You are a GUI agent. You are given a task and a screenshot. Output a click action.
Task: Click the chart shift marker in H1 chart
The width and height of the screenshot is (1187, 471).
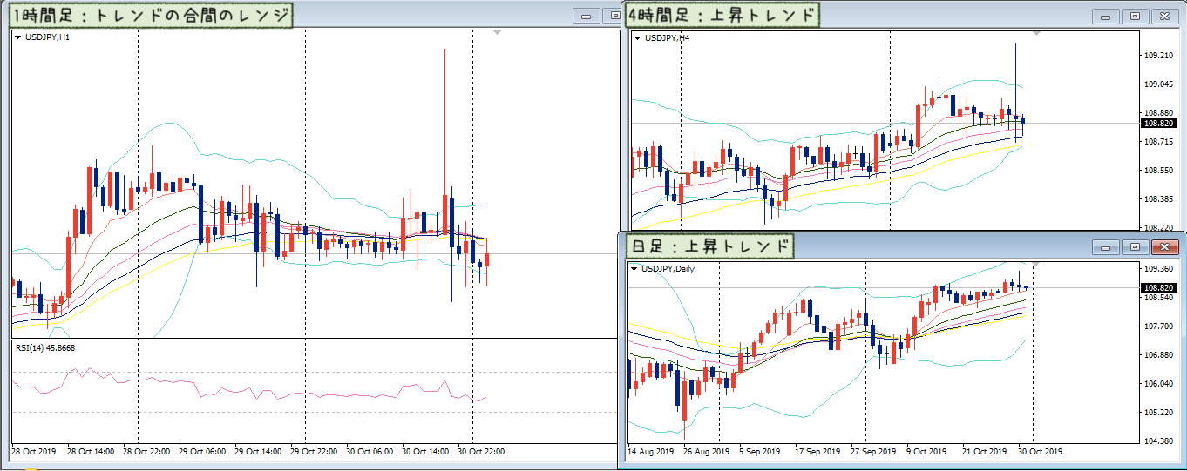pos(498,32)
